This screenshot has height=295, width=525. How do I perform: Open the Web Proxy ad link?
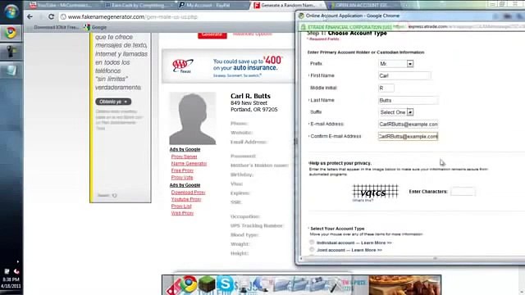(x=182, y=213)
